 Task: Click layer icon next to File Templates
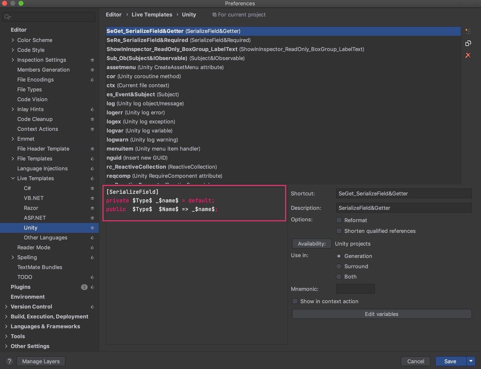pyautogui.click(x=92, y=159)
